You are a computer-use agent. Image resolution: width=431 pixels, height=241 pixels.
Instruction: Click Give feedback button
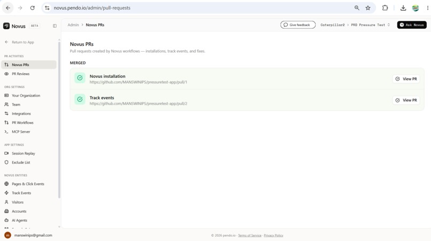298,25
